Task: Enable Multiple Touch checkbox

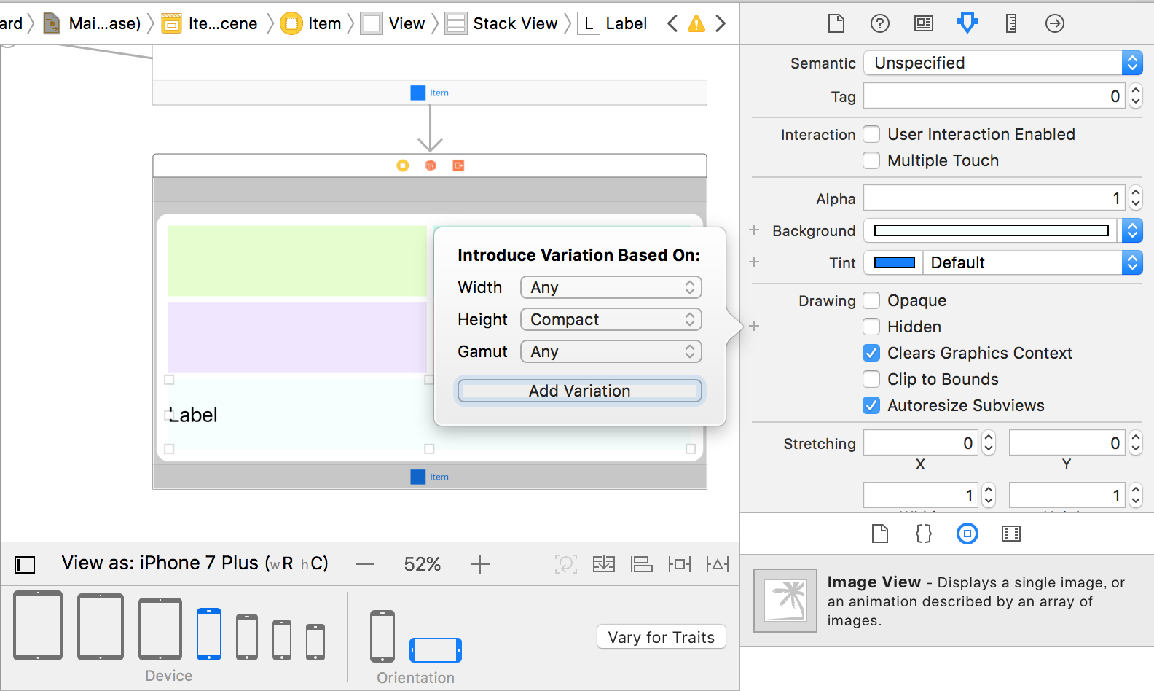Action: (871, 160)
